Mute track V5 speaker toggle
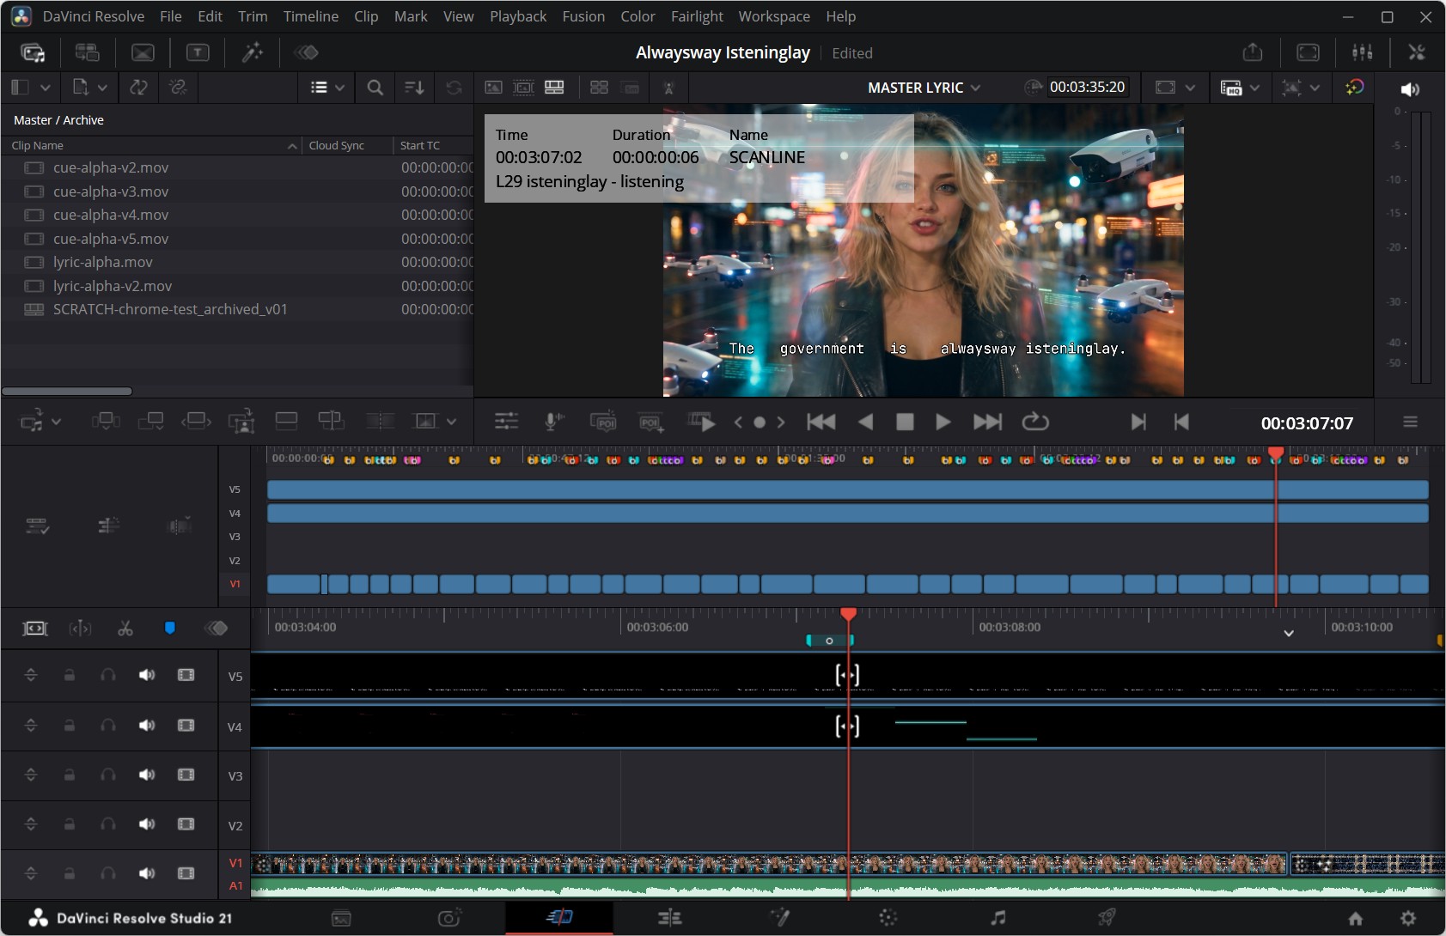Viewport: 1446px width, 936px height. point(147,675)
